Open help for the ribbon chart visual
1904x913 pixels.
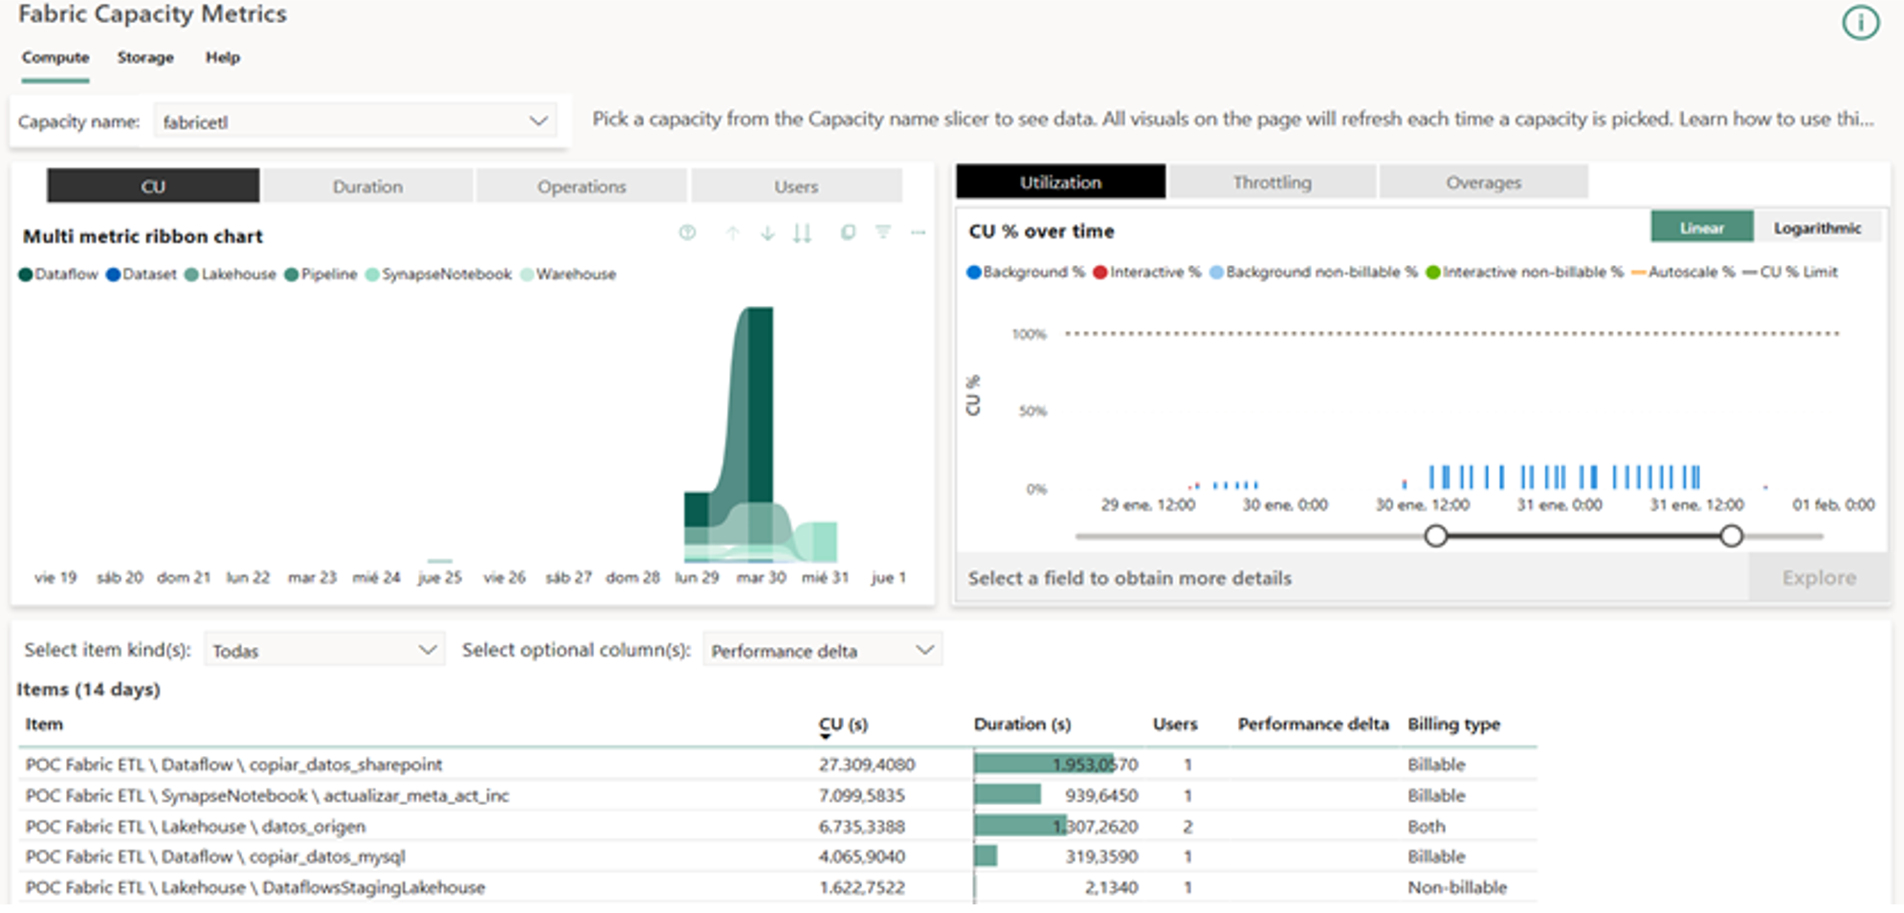[687, 233]
